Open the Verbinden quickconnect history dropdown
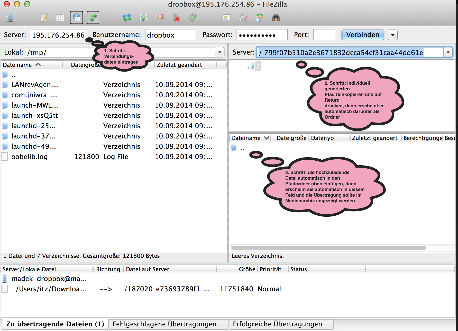Image resolution: width=458 pixels, height=331 pixels. tap(392, 35)
